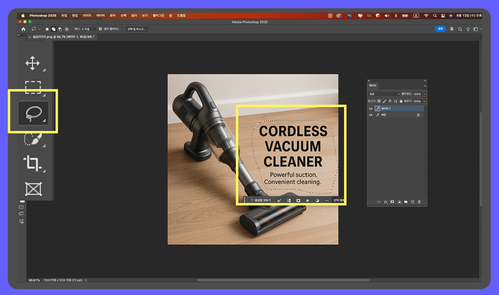Open the 레이어 menu in menu bar
The image size is (499, 295).
pos(100,16)
